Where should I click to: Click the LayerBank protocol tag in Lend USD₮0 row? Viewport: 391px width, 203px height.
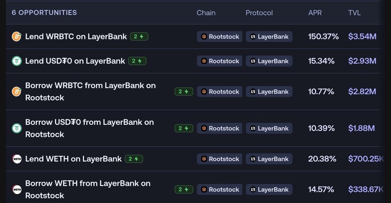(x=269, y=61)
